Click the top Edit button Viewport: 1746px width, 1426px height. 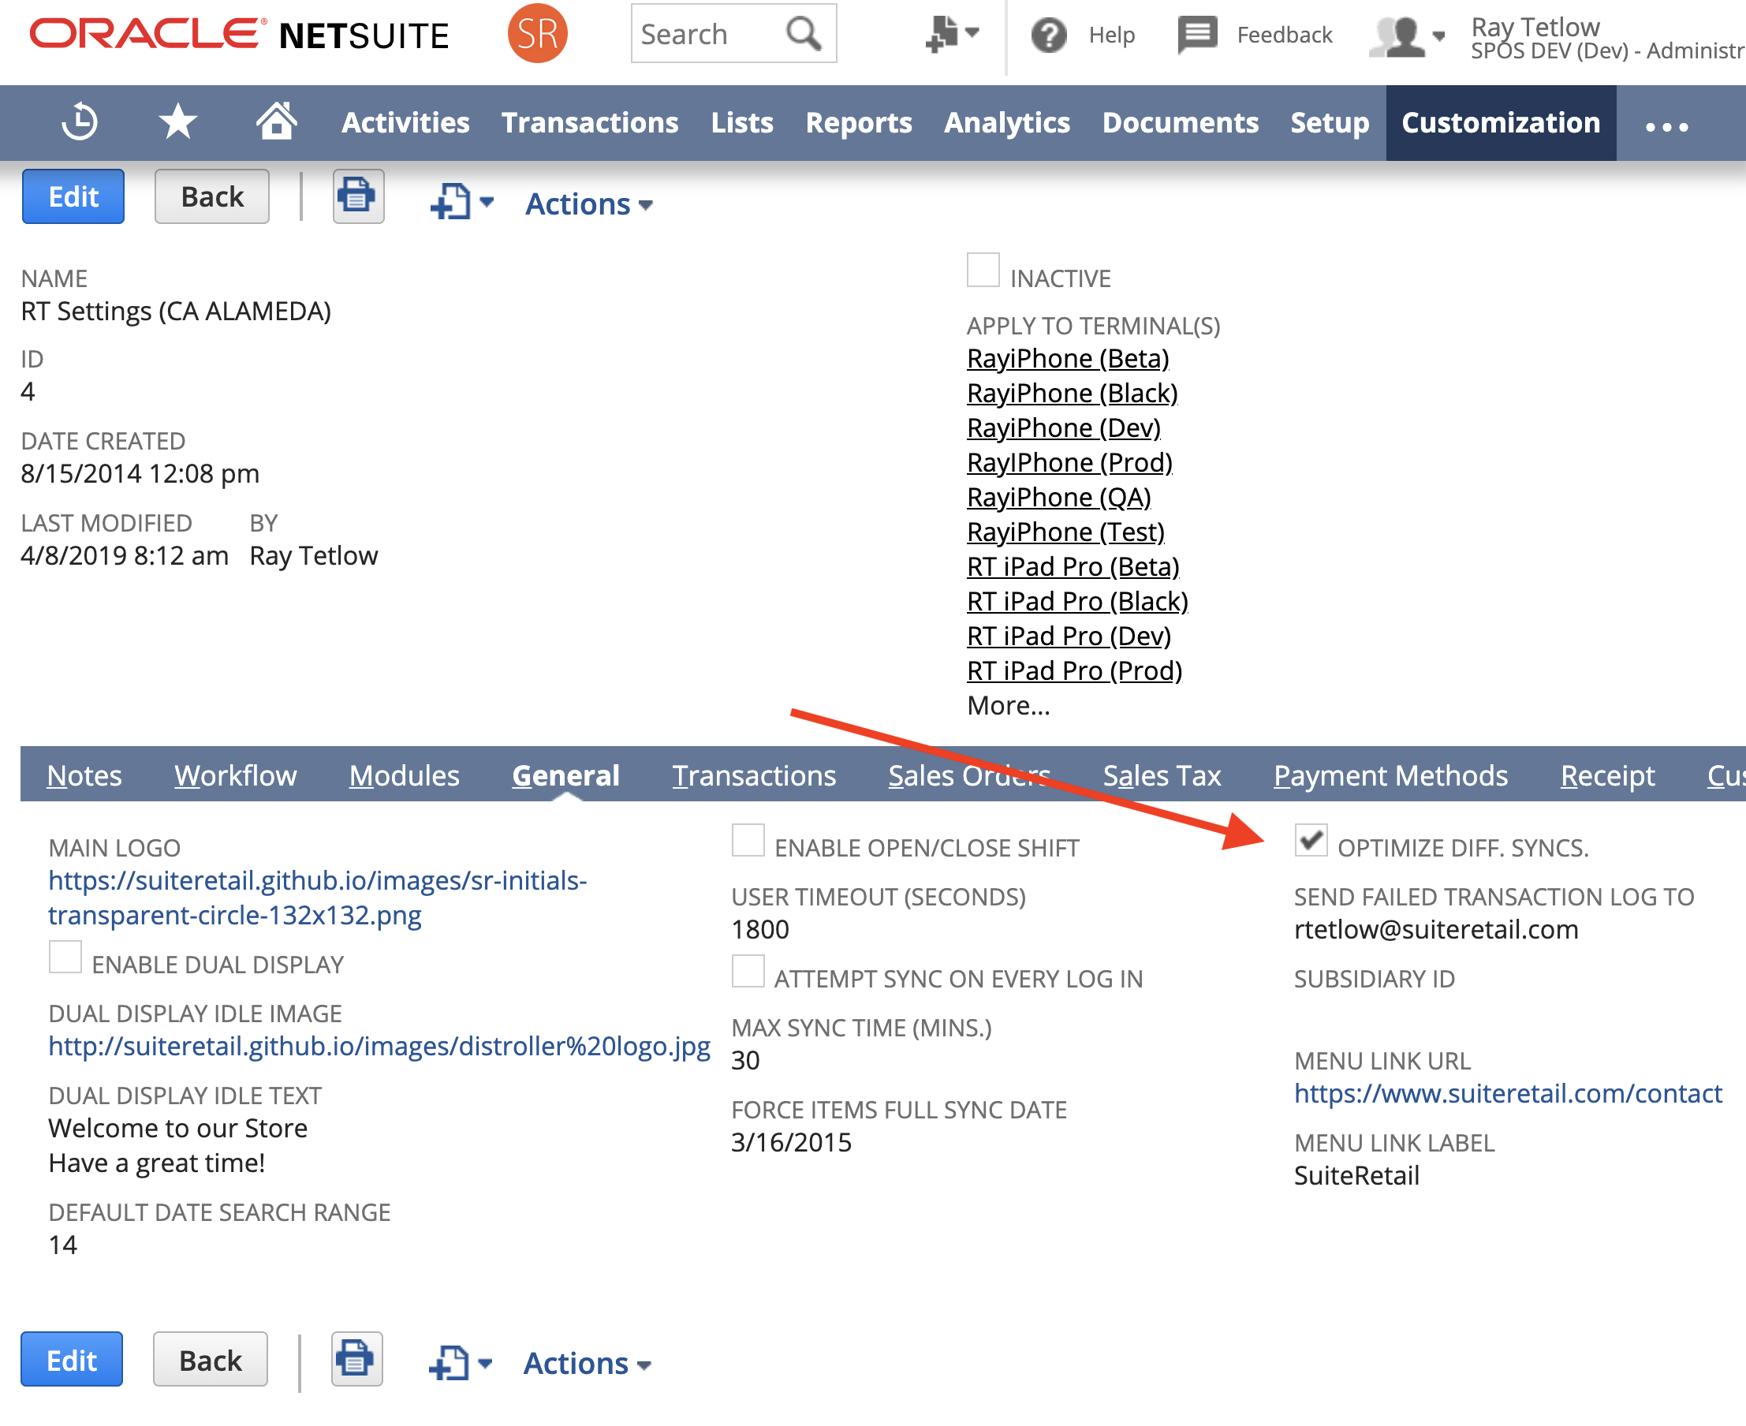click(x=73, y=196)
